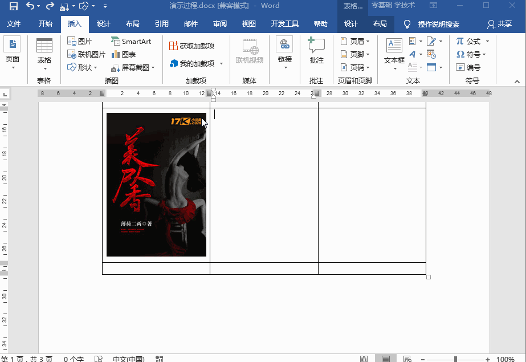The height and width of the screenshot is (362, 526).
Task: Click the lightbulb tell-me icon
Action: pyautogui.click(x=407, y=24)
